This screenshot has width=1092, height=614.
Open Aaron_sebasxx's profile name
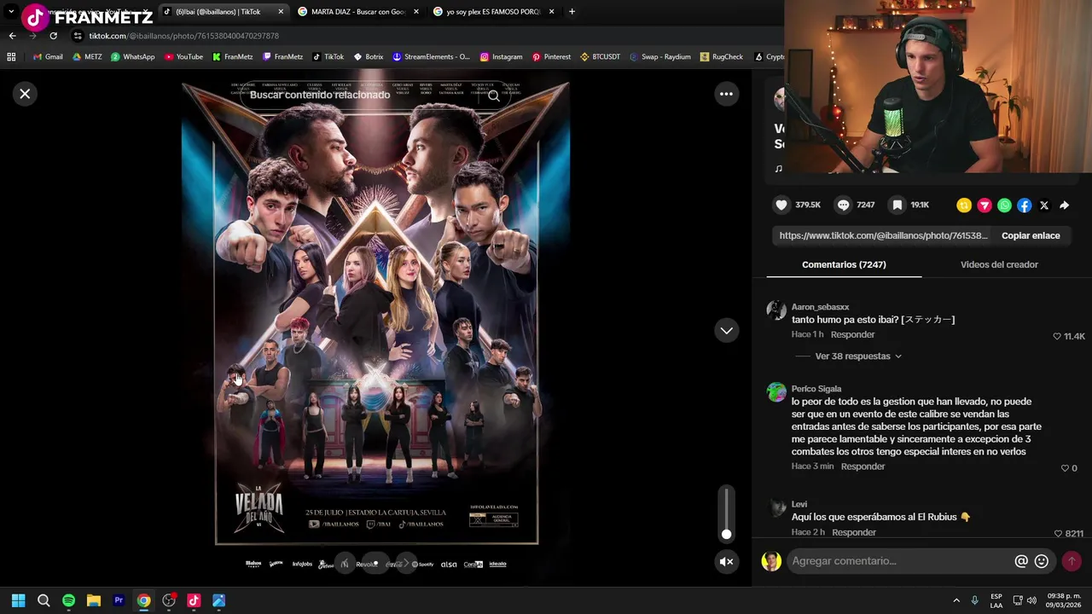(820, 307)
